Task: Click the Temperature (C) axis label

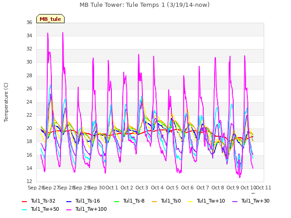Action: (6, 102)
